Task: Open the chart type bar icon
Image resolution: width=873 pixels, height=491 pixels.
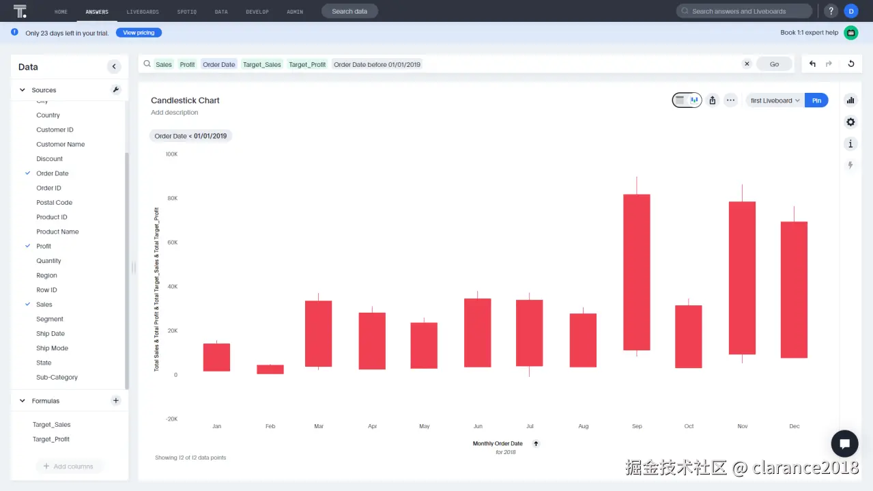Action: point(850,100)
